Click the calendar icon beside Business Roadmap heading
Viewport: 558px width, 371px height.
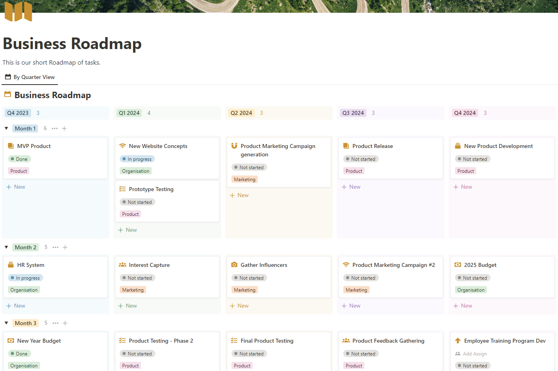coord(7,95)
